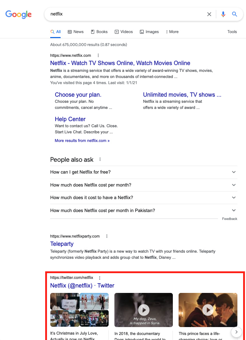Expand Netflix cost per month in Pakistan question

[x=144, y=210]
